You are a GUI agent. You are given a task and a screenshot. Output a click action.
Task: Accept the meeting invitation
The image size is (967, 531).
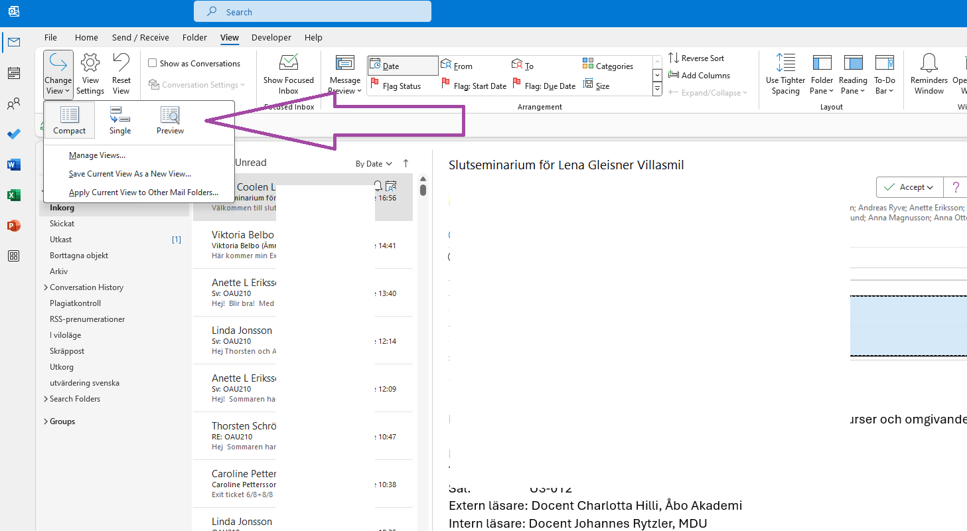[x=909, y=187]
